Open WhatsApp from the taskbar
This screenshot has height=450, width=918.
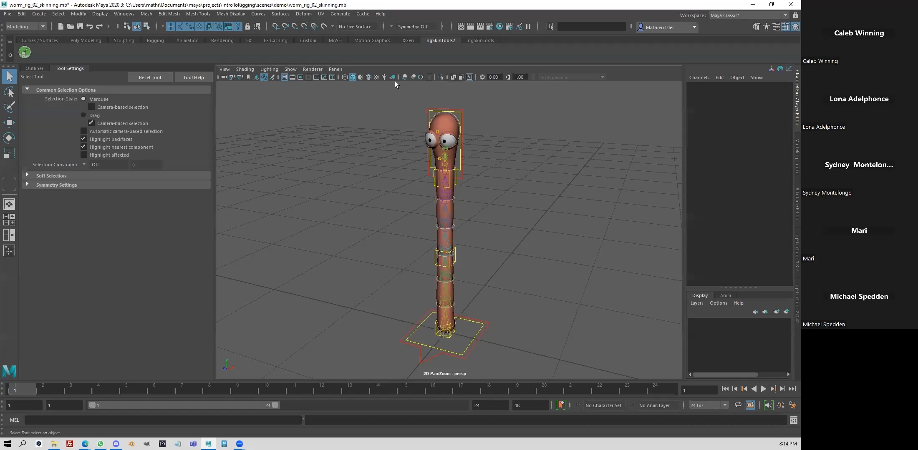pyautogui.click(x=101, y=444)
